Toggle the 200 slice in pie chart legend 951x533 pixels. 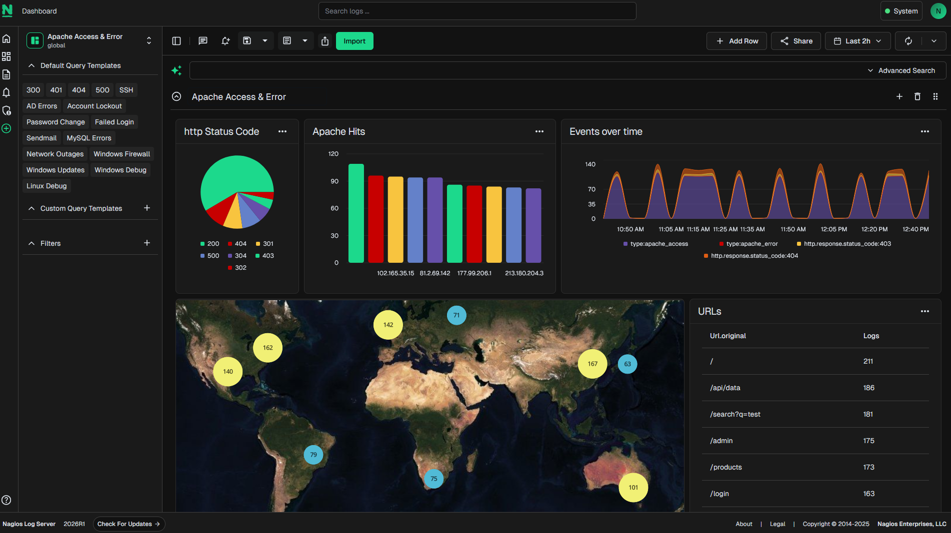(x=209, y=243)
